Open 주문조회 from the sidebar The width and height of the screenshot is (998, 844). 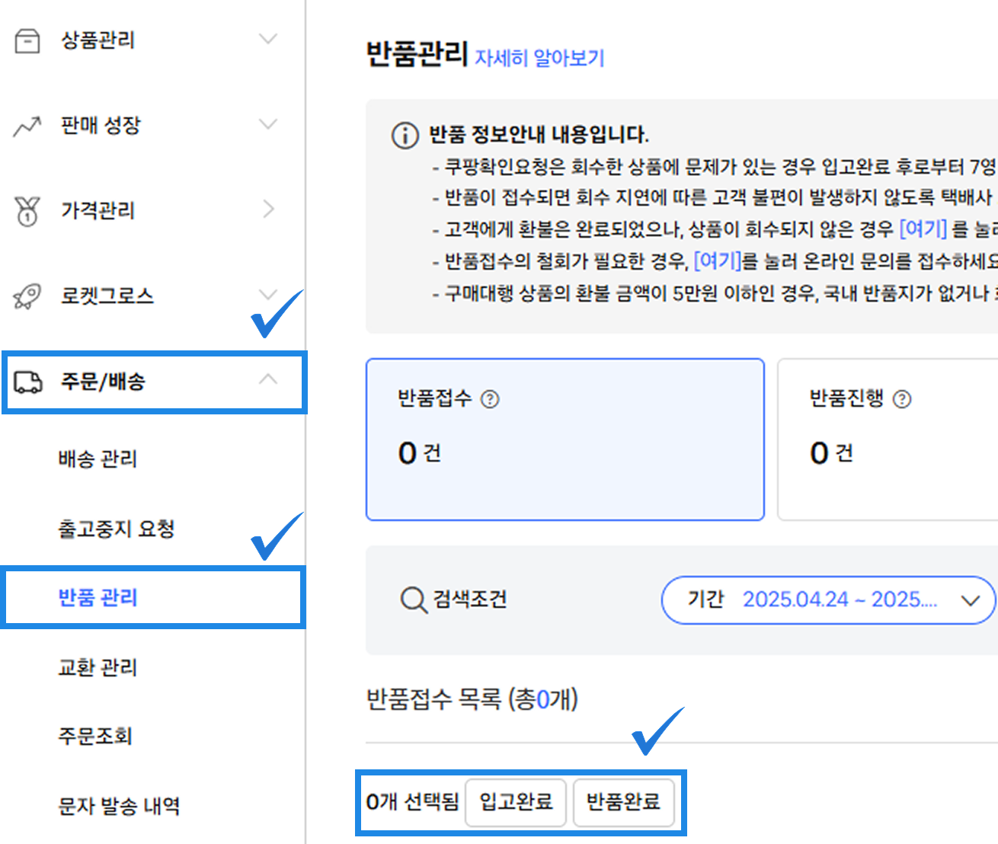(x=94, y=736)
